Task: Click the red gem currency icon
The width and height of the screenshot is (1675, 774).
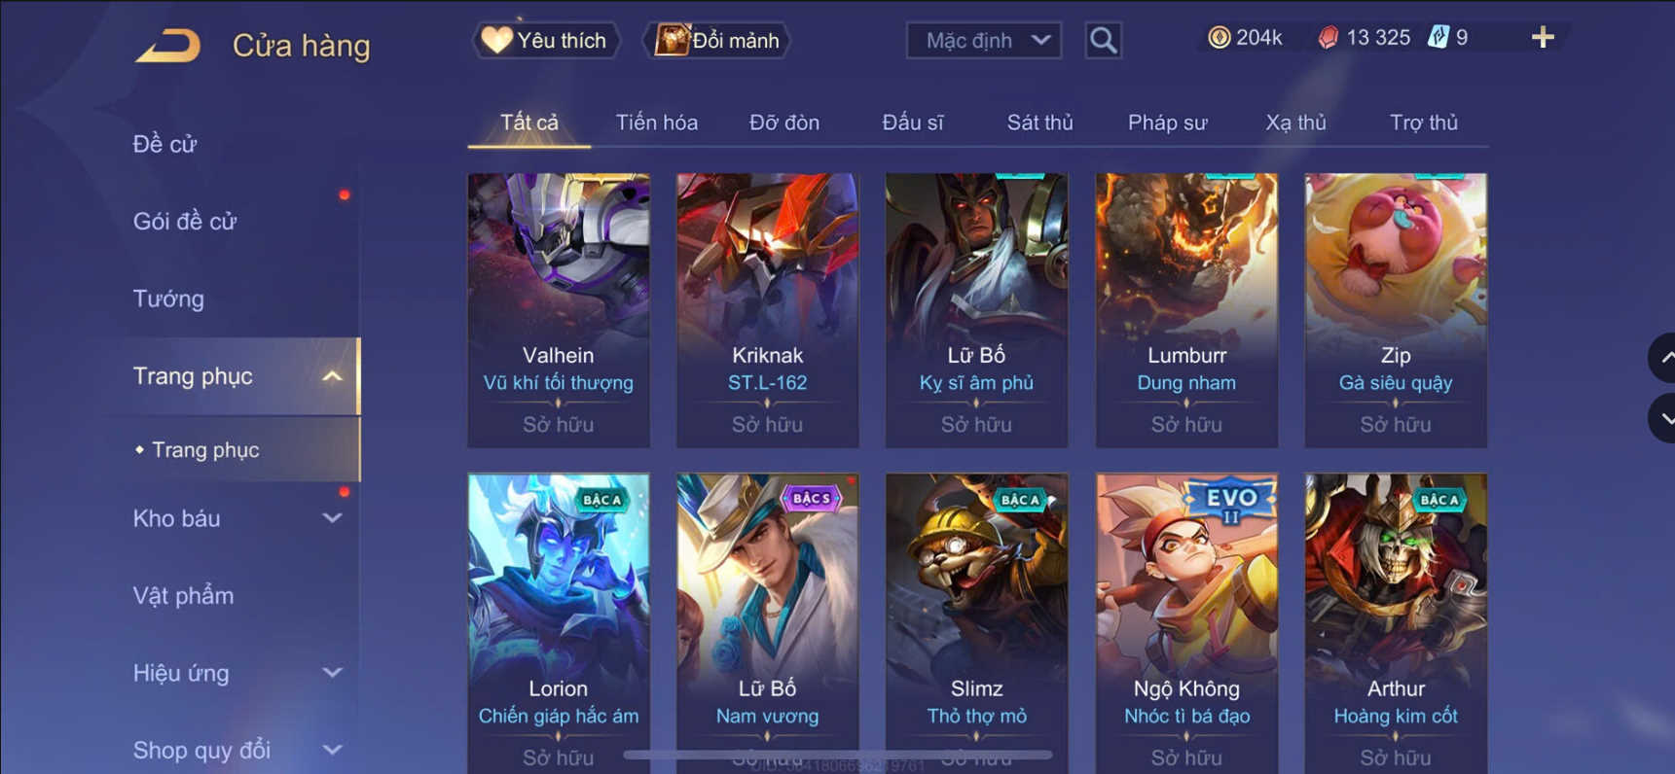Action: pyautogui.click(x=1328, y=38)
